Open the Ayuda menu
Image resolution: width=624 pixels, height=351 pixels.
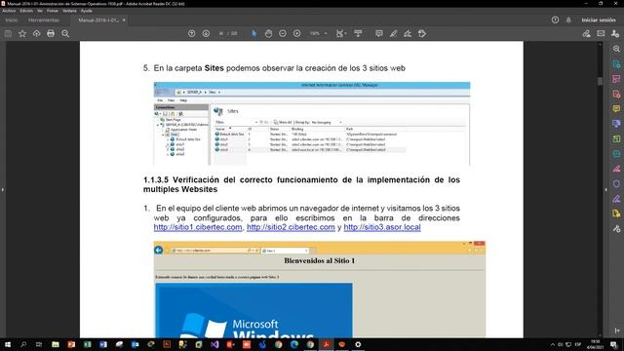pos(87,11)
